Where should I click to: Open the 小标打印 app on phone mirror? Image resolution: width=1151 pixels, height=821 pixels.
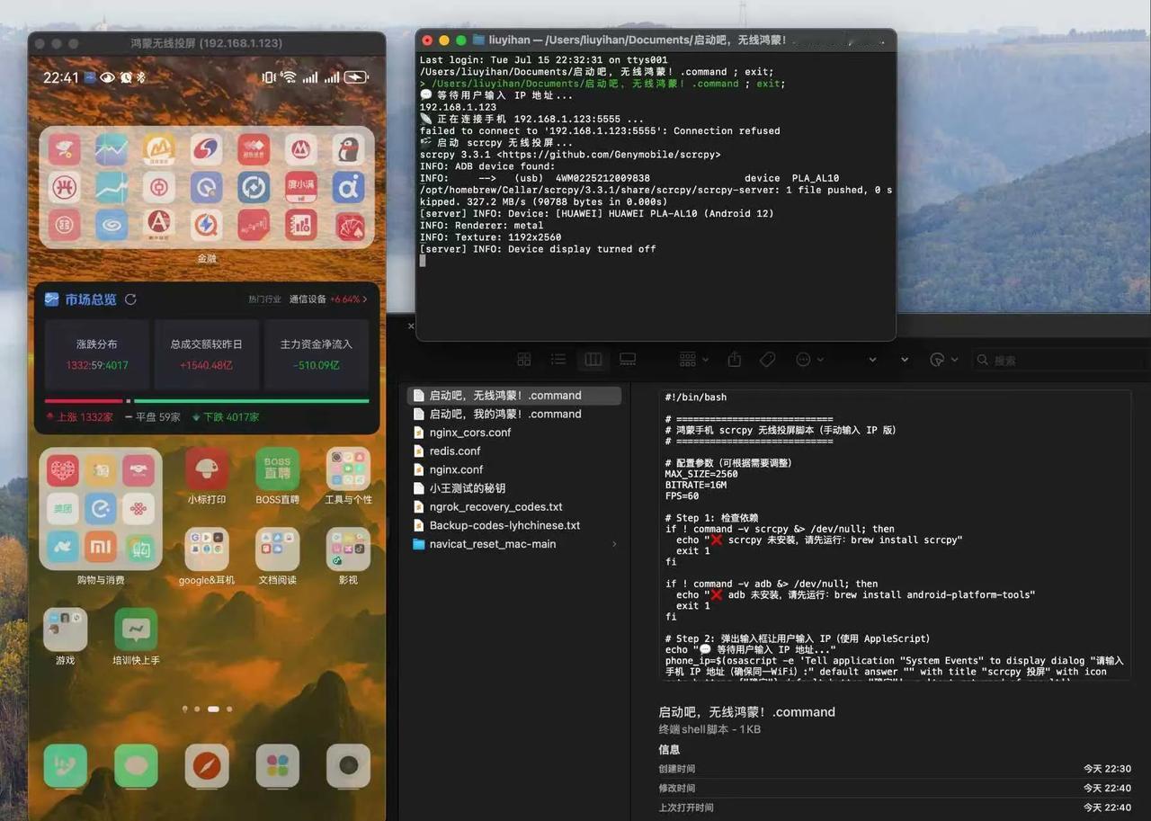207,469
